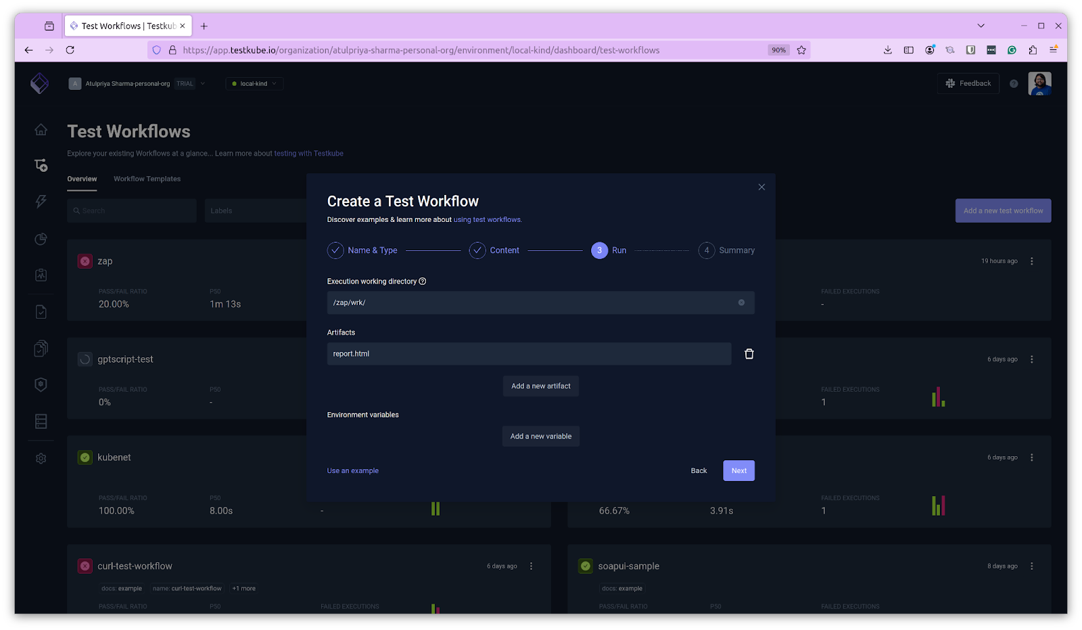Jump to the Summary step
This screenshot has height=630, width=1082.
726,250
